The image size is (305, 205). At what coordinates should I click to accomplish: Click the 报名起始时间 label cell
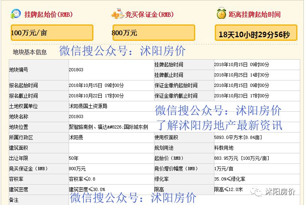click(39, 85)
